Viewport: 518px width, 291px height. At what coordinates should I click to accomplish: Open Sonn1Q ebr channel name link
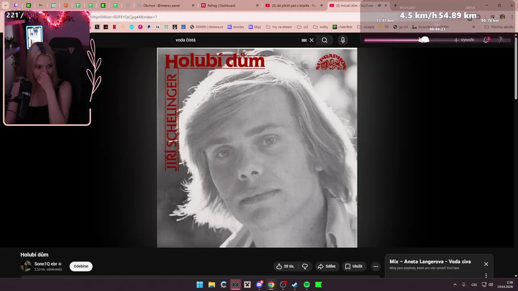(x=46, y=264)
